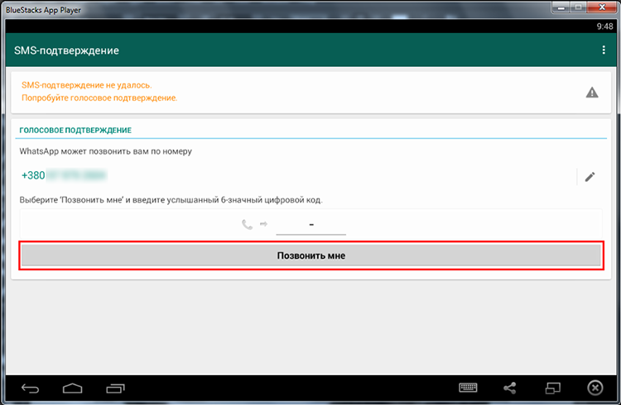
Task: Tap the Android back arrow
Action: tap(30, 388)
